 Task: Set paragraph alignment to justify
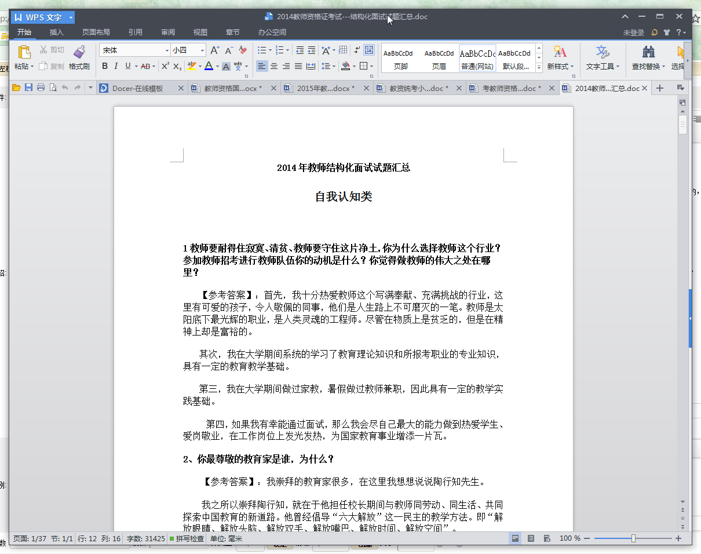298,66
